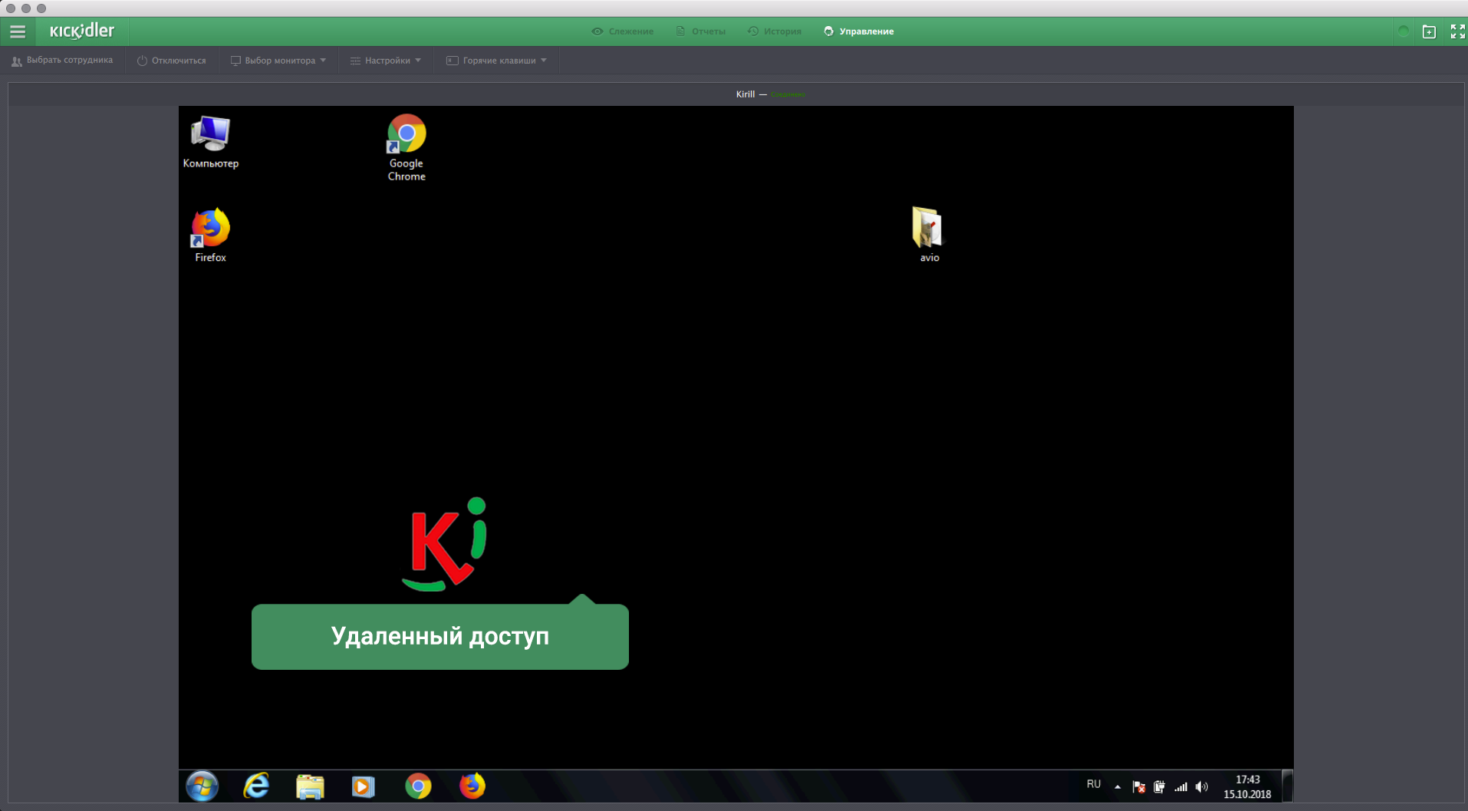1468x811 pixels.
Task: Click the power plug tray icon
Action: 1160,786
